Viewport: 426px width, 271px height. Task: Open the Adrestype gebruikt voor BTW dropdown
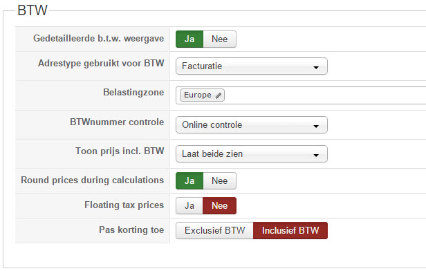(252, 66)
